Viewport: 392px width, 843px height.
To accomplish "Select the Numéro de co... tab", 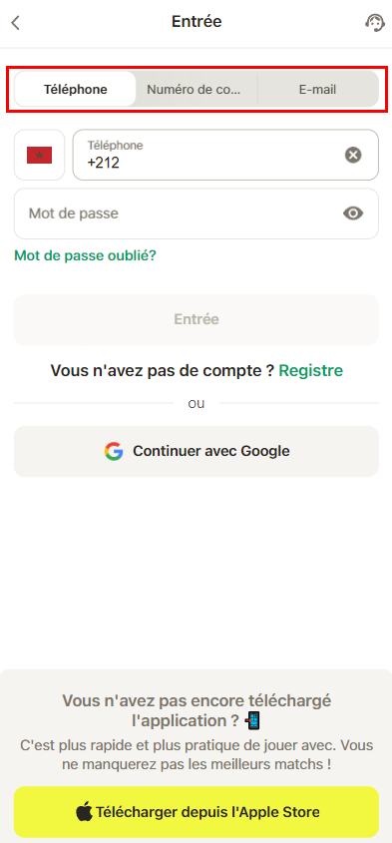I will (x=196, y=89).
